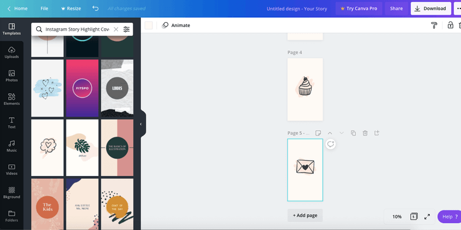
Task: Click the + Add page button
Action: [305, 215]
